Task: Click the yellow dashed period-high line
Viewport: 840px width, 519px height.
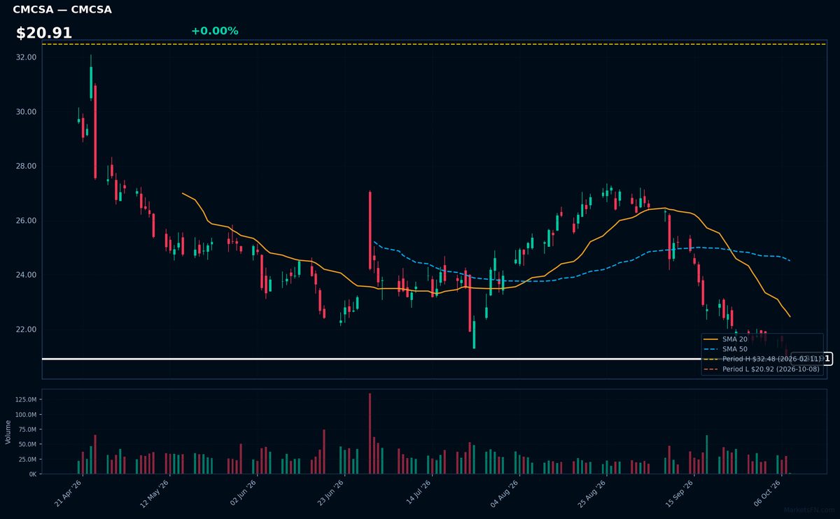Action: coord(434,44)
